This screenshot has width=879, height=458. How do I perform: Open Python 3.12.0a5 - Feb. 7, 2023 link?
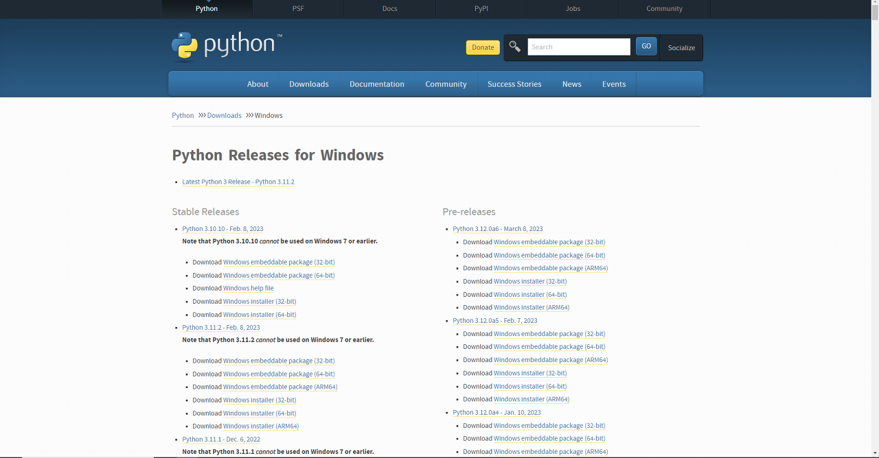(495, 321)
